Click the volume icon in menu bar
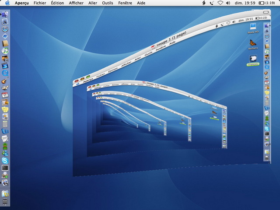 pyautogui.click(x=228, y=3)
